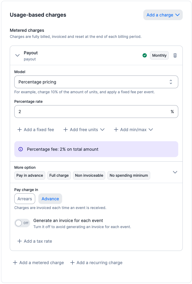Open the Percentage pricing model dropdown
Viewport: 192px width, 284px height.
click(x=96, y=82)
